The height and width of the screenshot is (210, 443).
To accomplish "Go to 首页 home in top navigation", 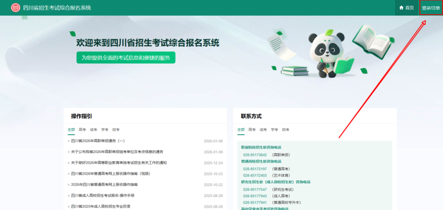I will 409,8.
